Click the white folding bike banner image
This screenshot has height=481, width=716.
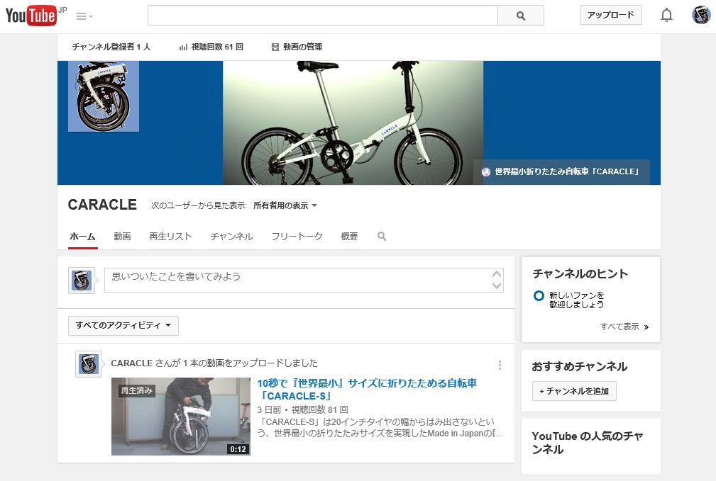coord(353,123)
